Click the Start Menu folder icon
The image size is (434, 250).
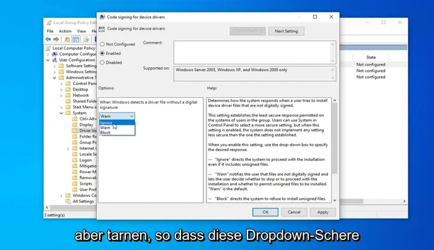coord(68,107)
